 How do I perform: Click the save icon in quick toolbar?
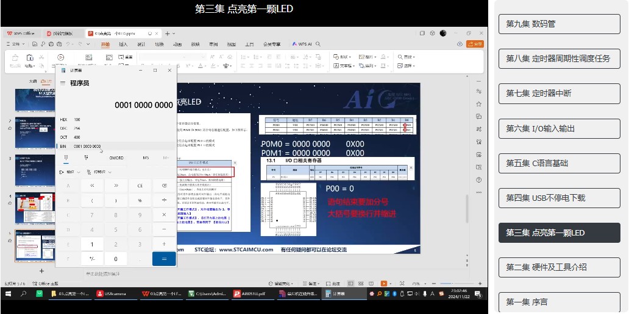[x=35, y=44]
